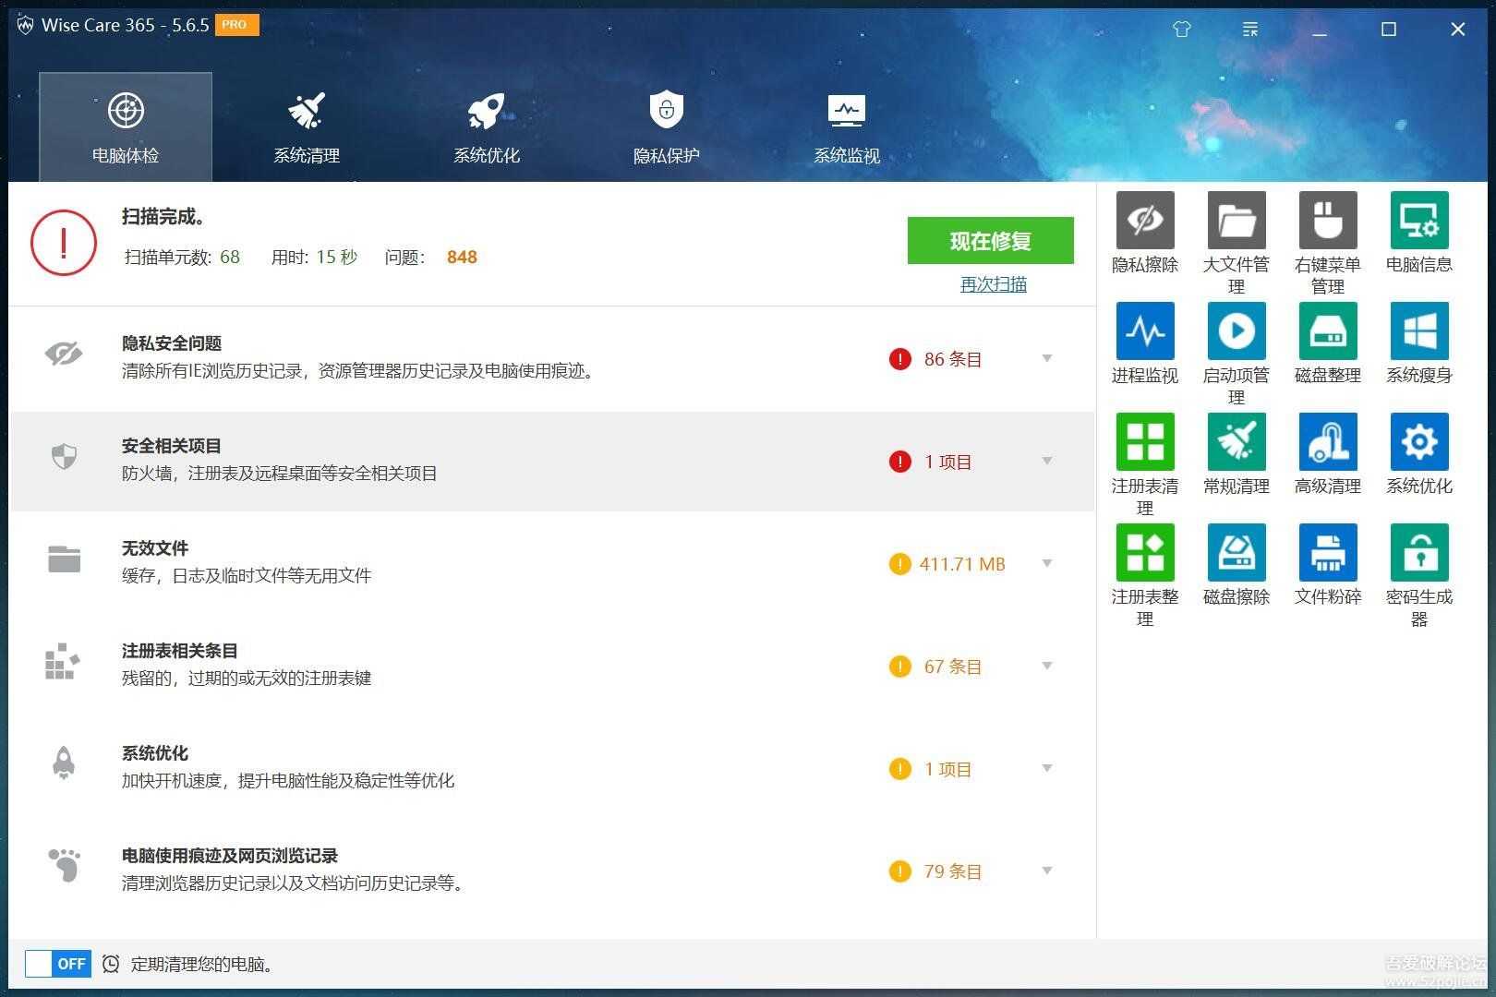Screen dimensions: 1496x997
Task: Launch the 文件粉碎 file shredder
Action: point(1327,554)
